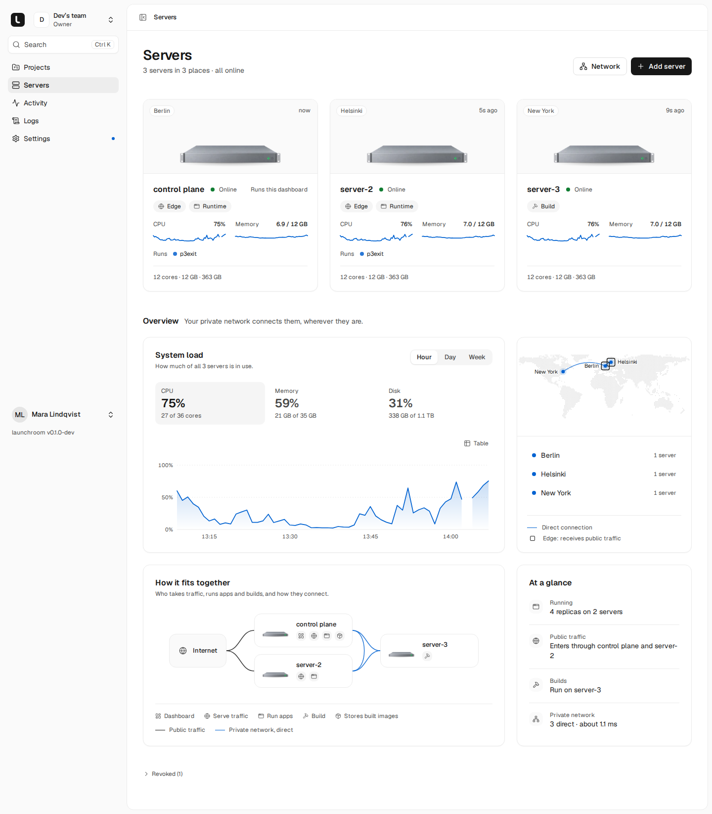This screenshot has width=712, height=814.
Task: Click the Add server button
Action: click(x=661, y=66)
